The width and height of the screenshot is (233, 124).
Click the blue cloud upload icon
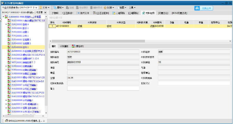click(x=198, y=8)
